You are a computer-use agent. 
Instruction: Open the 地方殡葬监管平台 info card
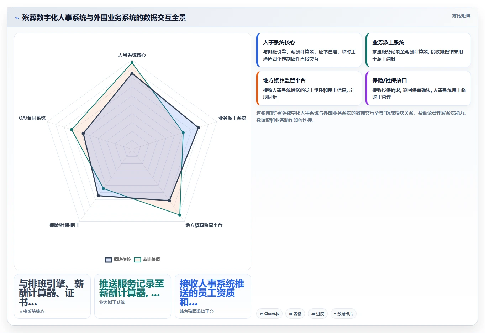[x=309, y=88]
